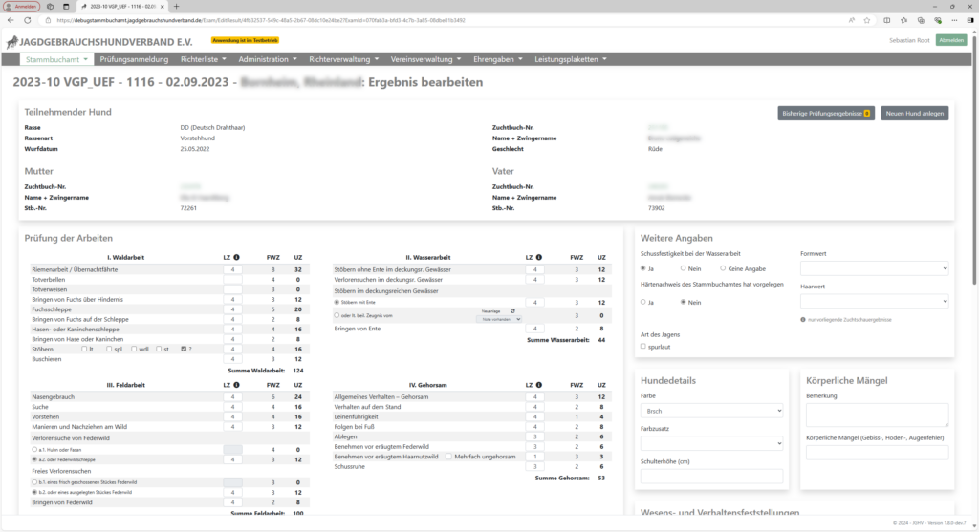
Task: Check the Stöbern 'st' checkbox
Action: [159, 349]
